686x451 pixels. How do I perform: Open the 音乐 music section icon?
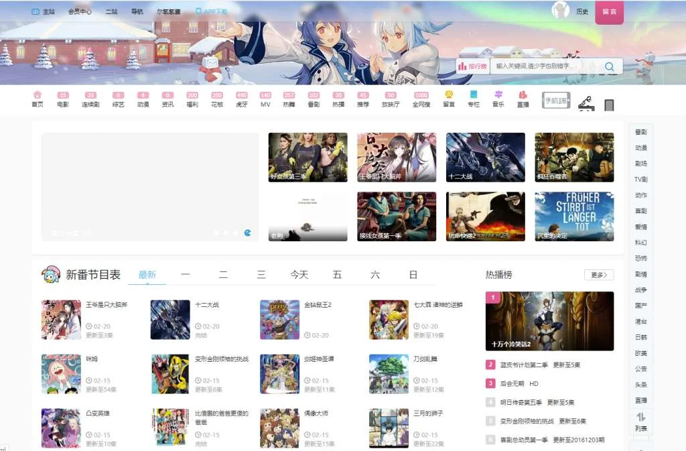[x=498, y=99]
